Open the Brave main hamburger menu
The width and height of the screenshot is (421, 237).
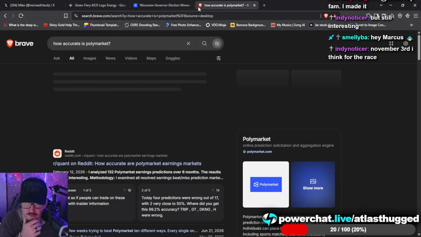pyautogui.click(x=416, y=16)
